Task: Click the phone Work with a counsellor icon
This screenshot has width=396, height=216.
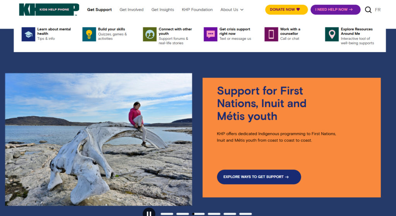Action: (x=271, y=34)
